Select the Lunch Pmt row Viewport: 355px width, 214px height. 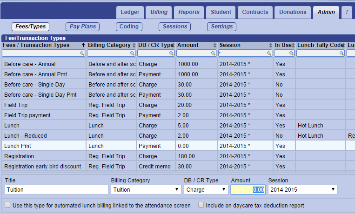click(x=43, y=146)
